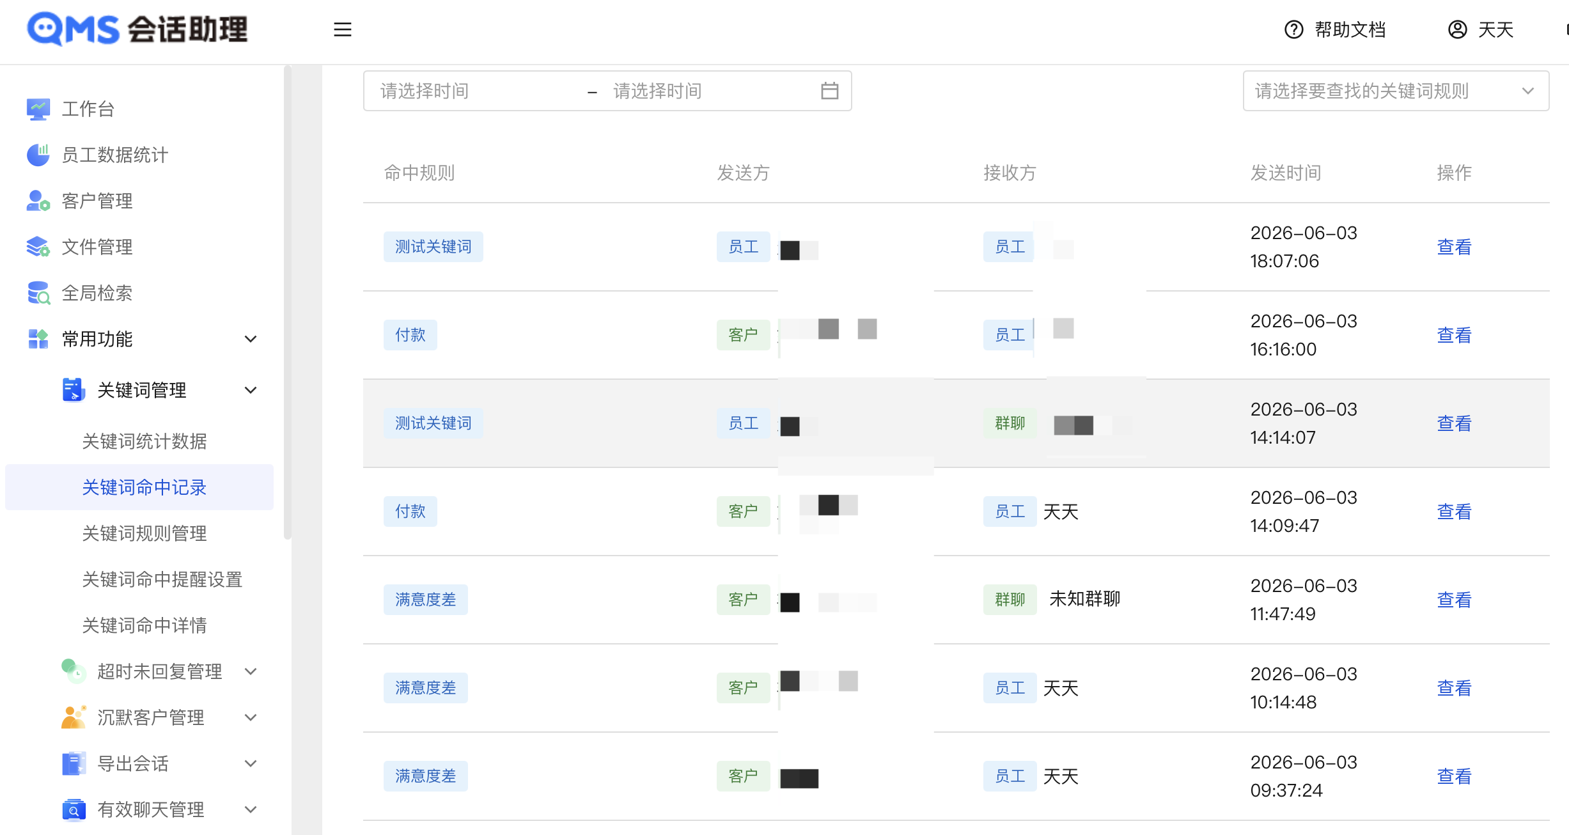
Task: Click 查看 for the 09:37:24 record
Action: tap(1454, 776)
